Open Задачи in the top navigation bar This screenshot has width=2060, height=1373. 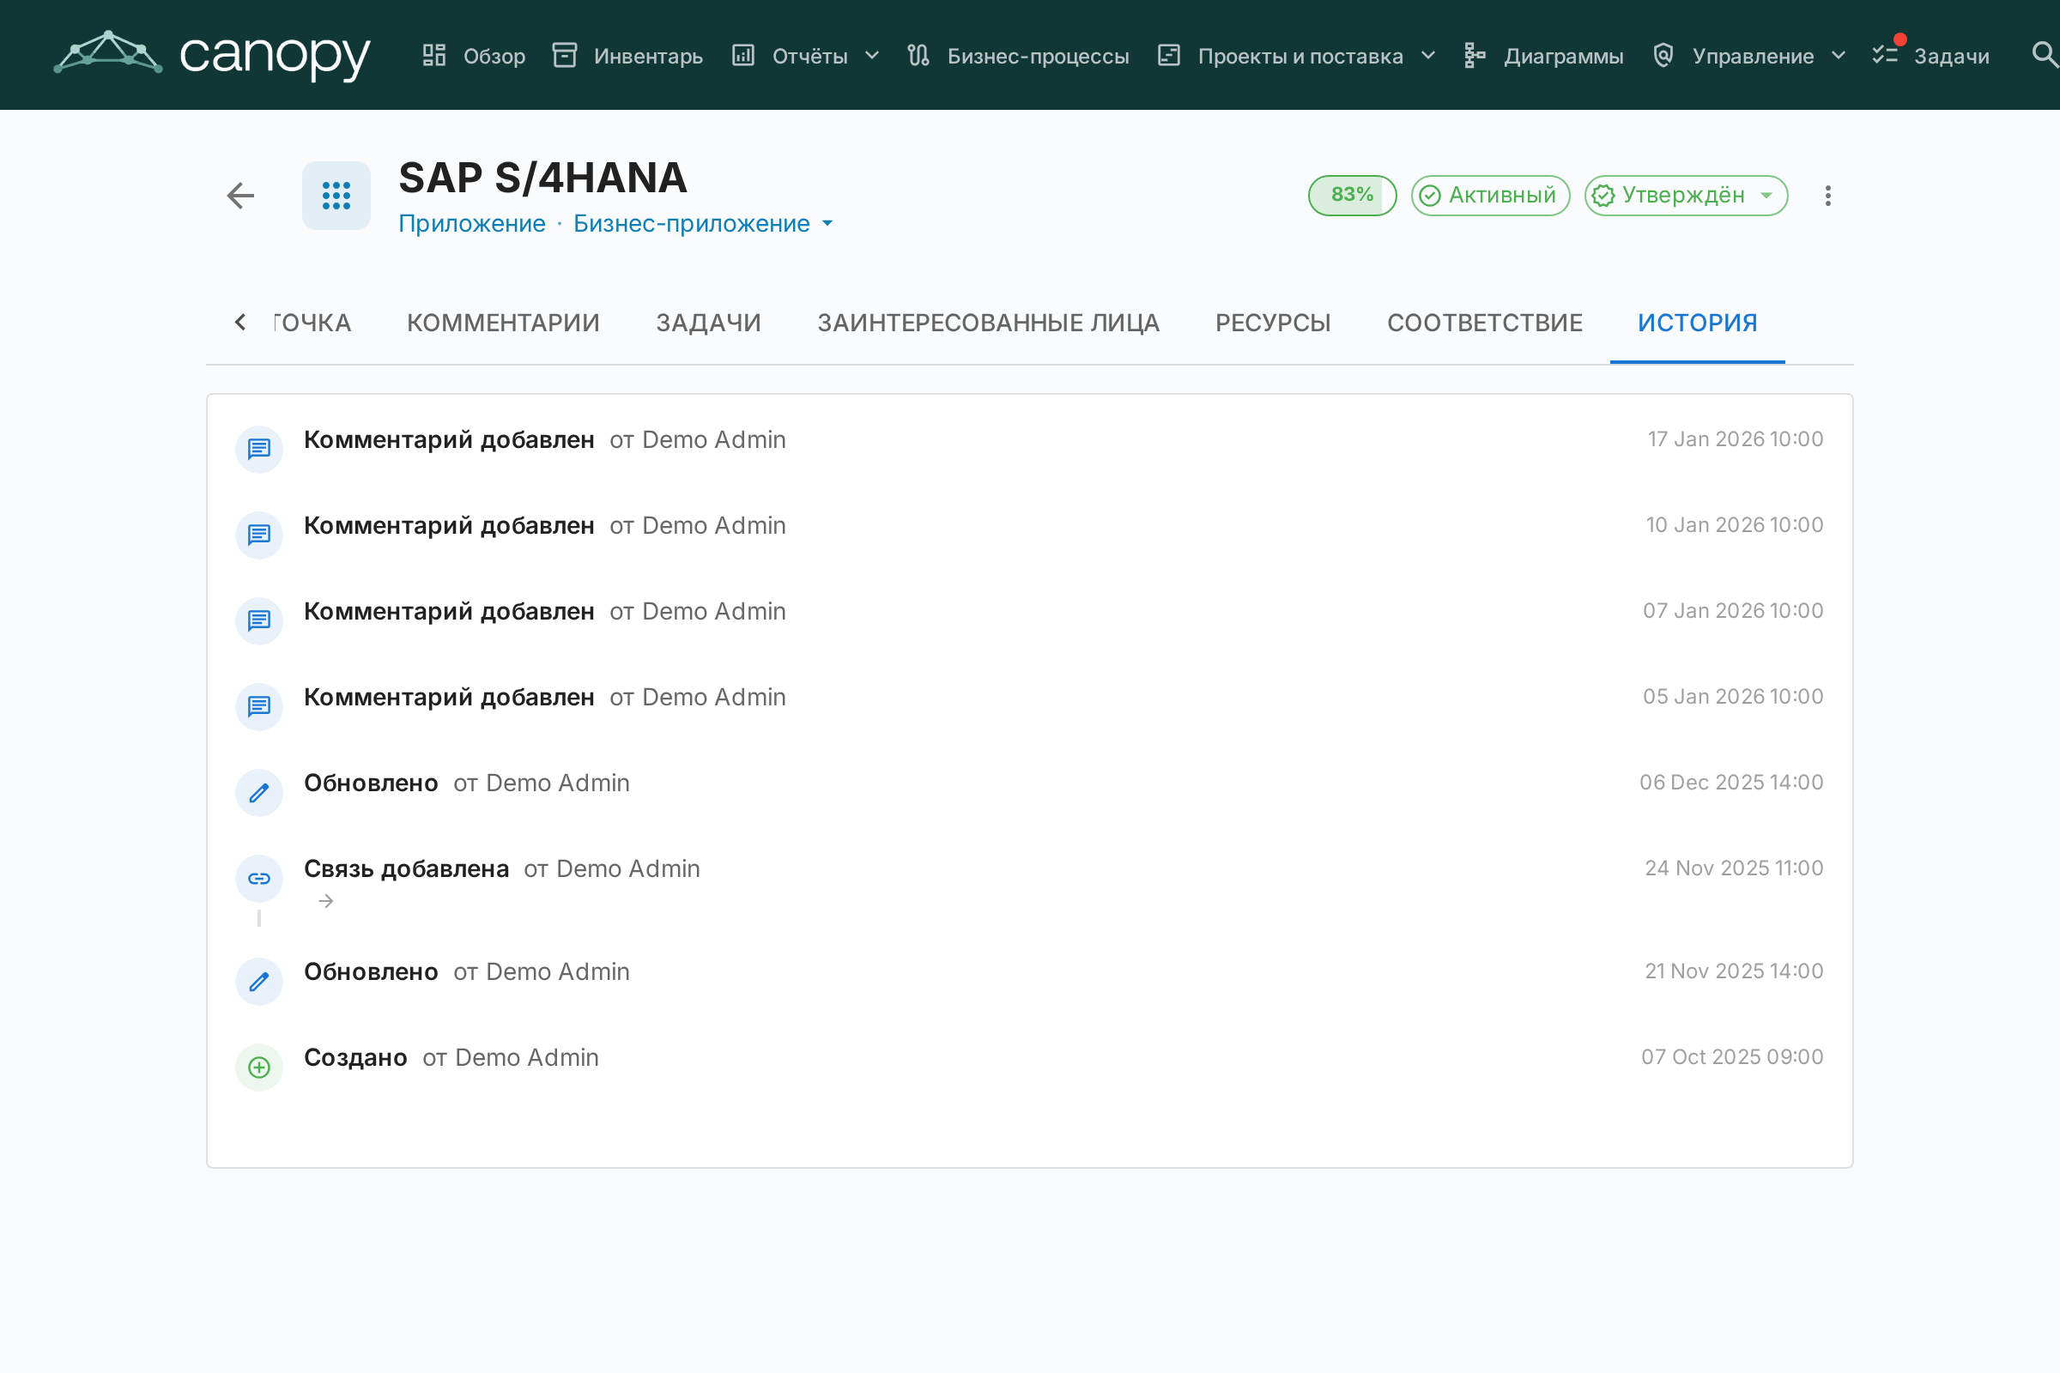[1931, 56]
